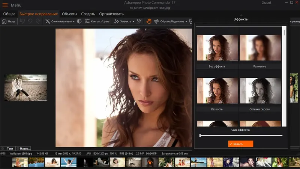
Task: Expand the Оптимизировать dropdown arrow
Action: tap(73, 21)
